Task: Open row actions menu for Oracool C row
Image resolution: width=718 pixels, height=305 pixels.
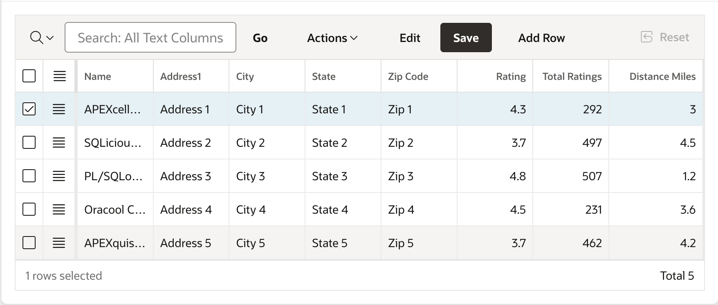Action: point(59,209)
